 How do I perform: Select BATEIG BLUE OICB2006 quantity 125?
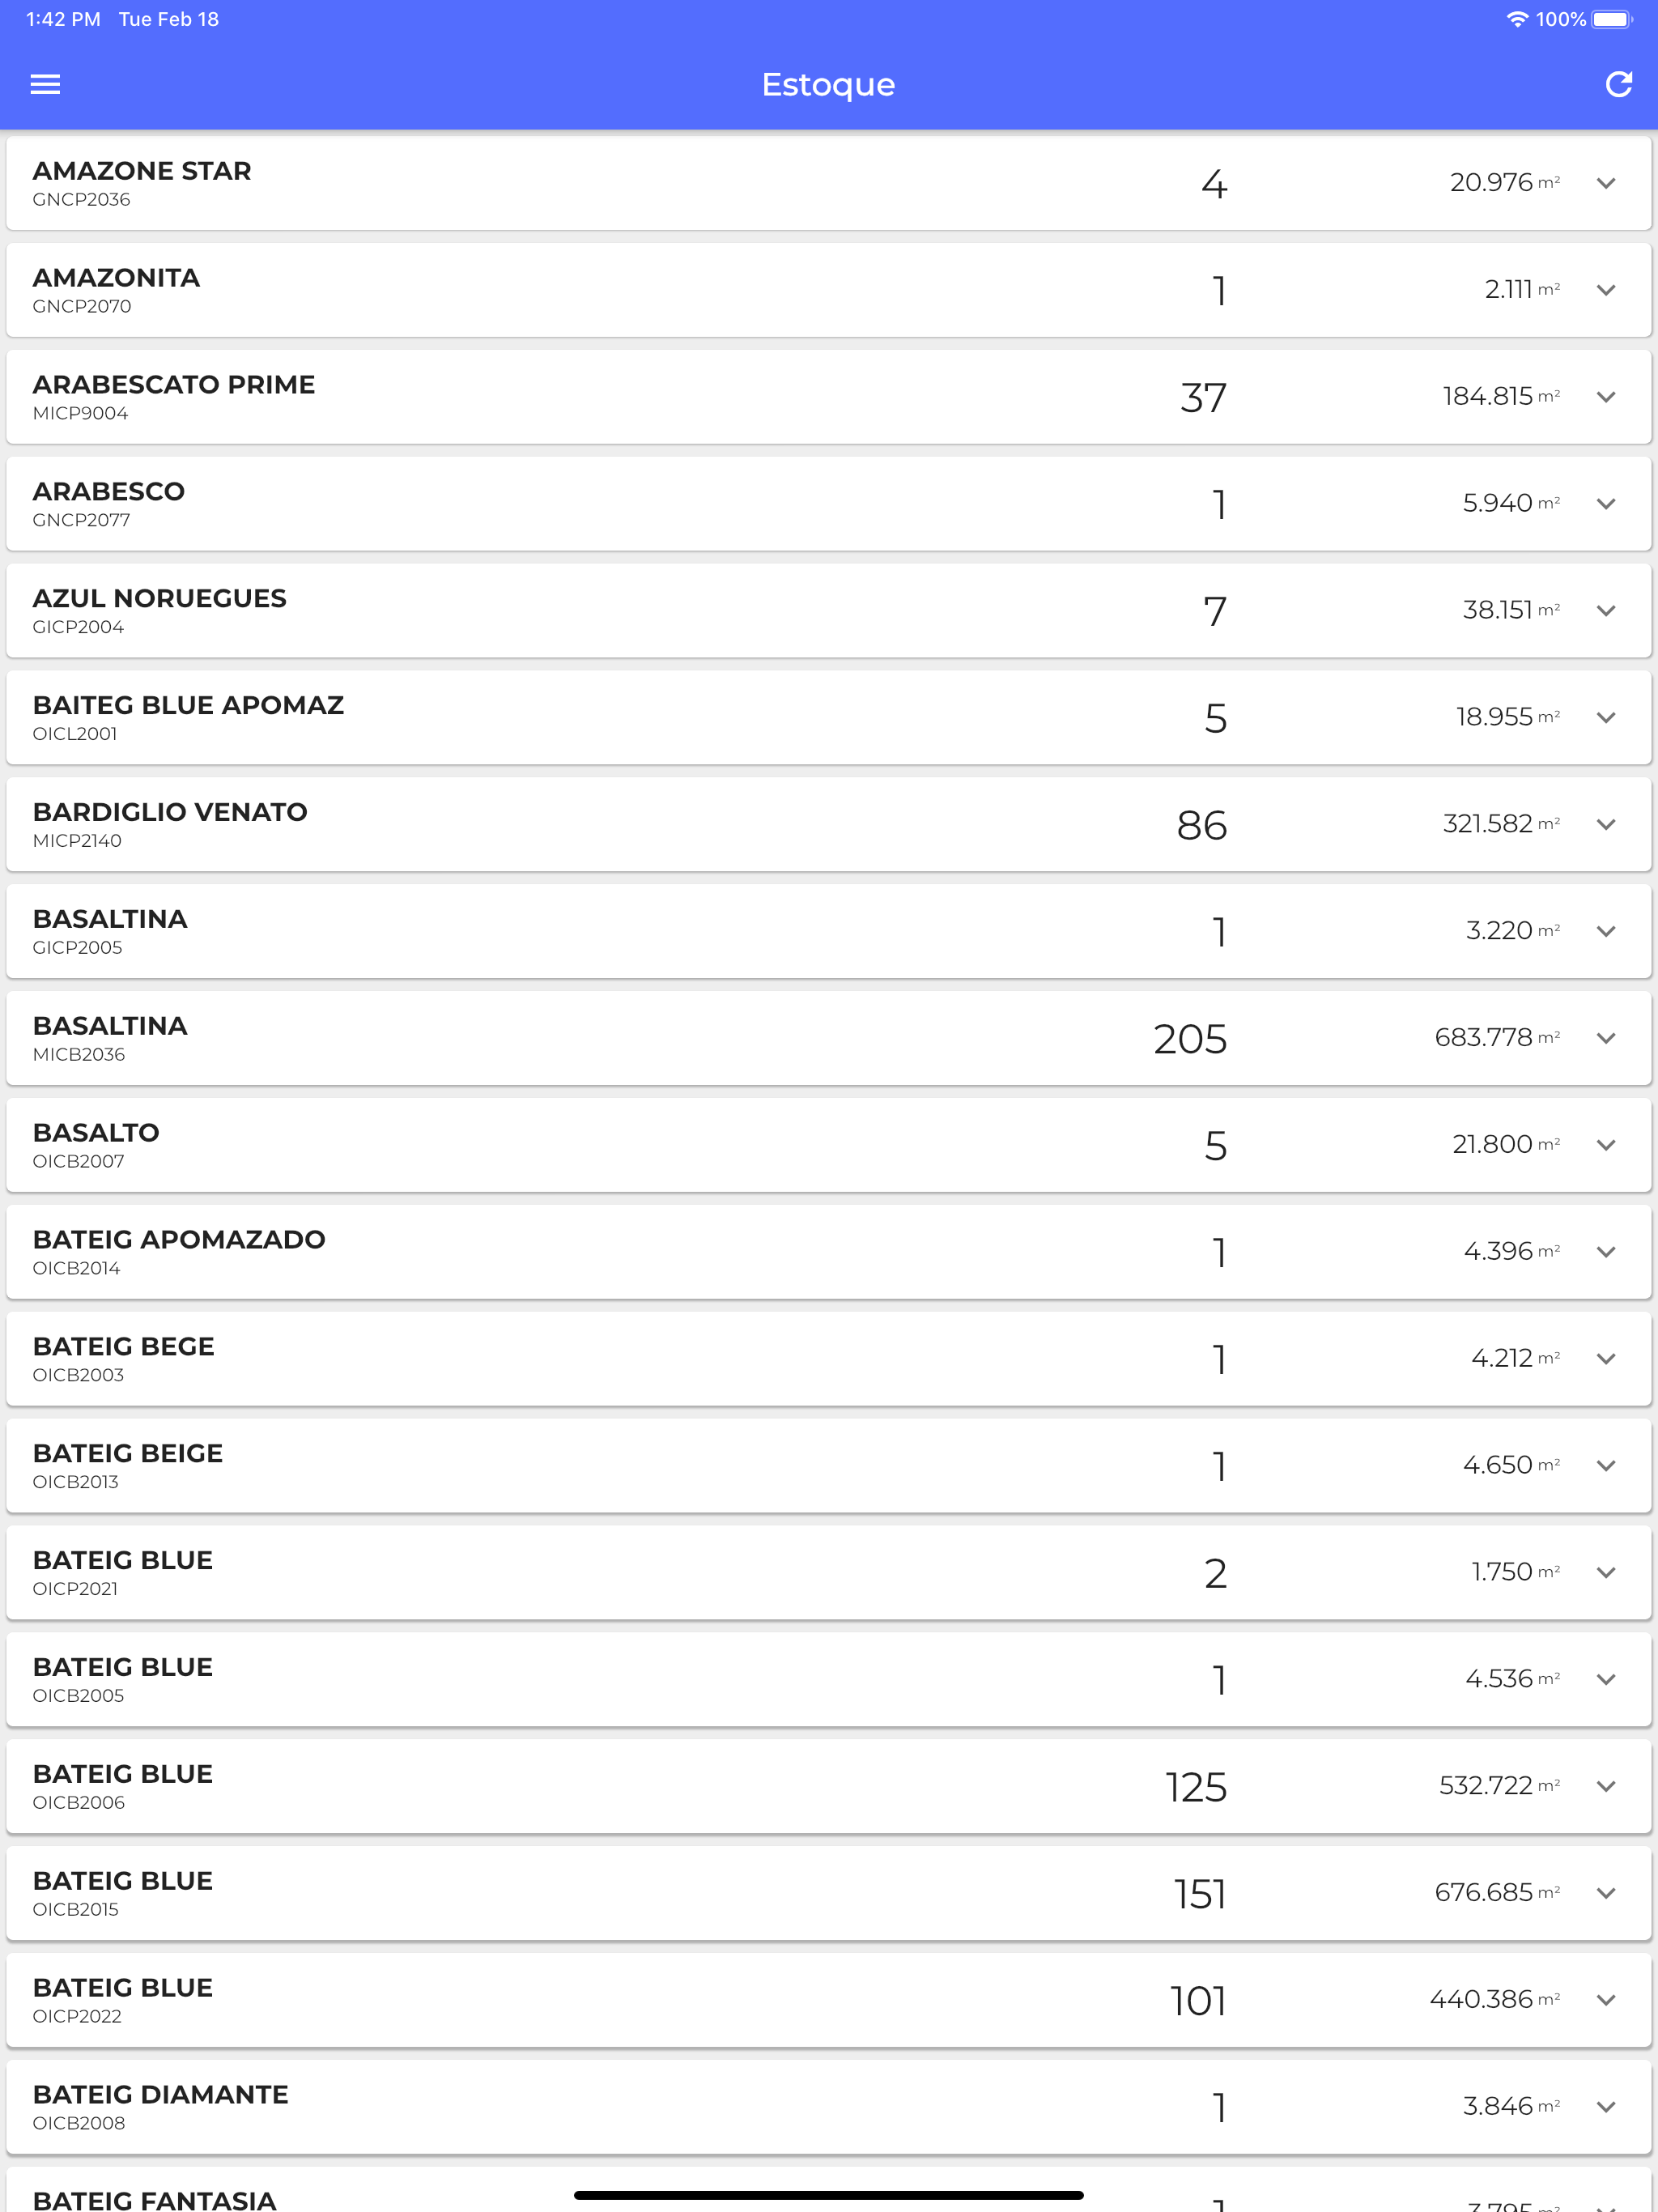(1196, 1788)
